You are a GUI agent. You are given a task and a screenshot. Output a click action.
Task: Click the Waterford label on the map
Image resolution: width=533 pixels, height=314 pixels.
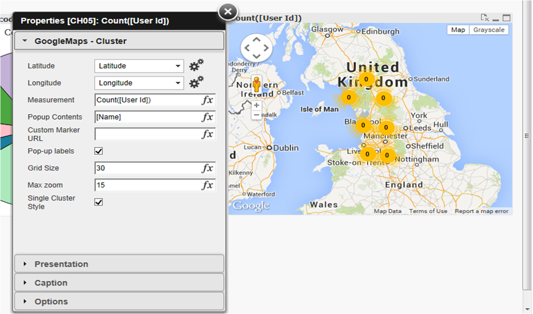point(261,194)
